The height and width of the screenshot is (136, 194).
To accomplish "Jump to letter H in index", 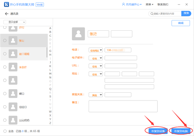I will click(x=50, y=55).
